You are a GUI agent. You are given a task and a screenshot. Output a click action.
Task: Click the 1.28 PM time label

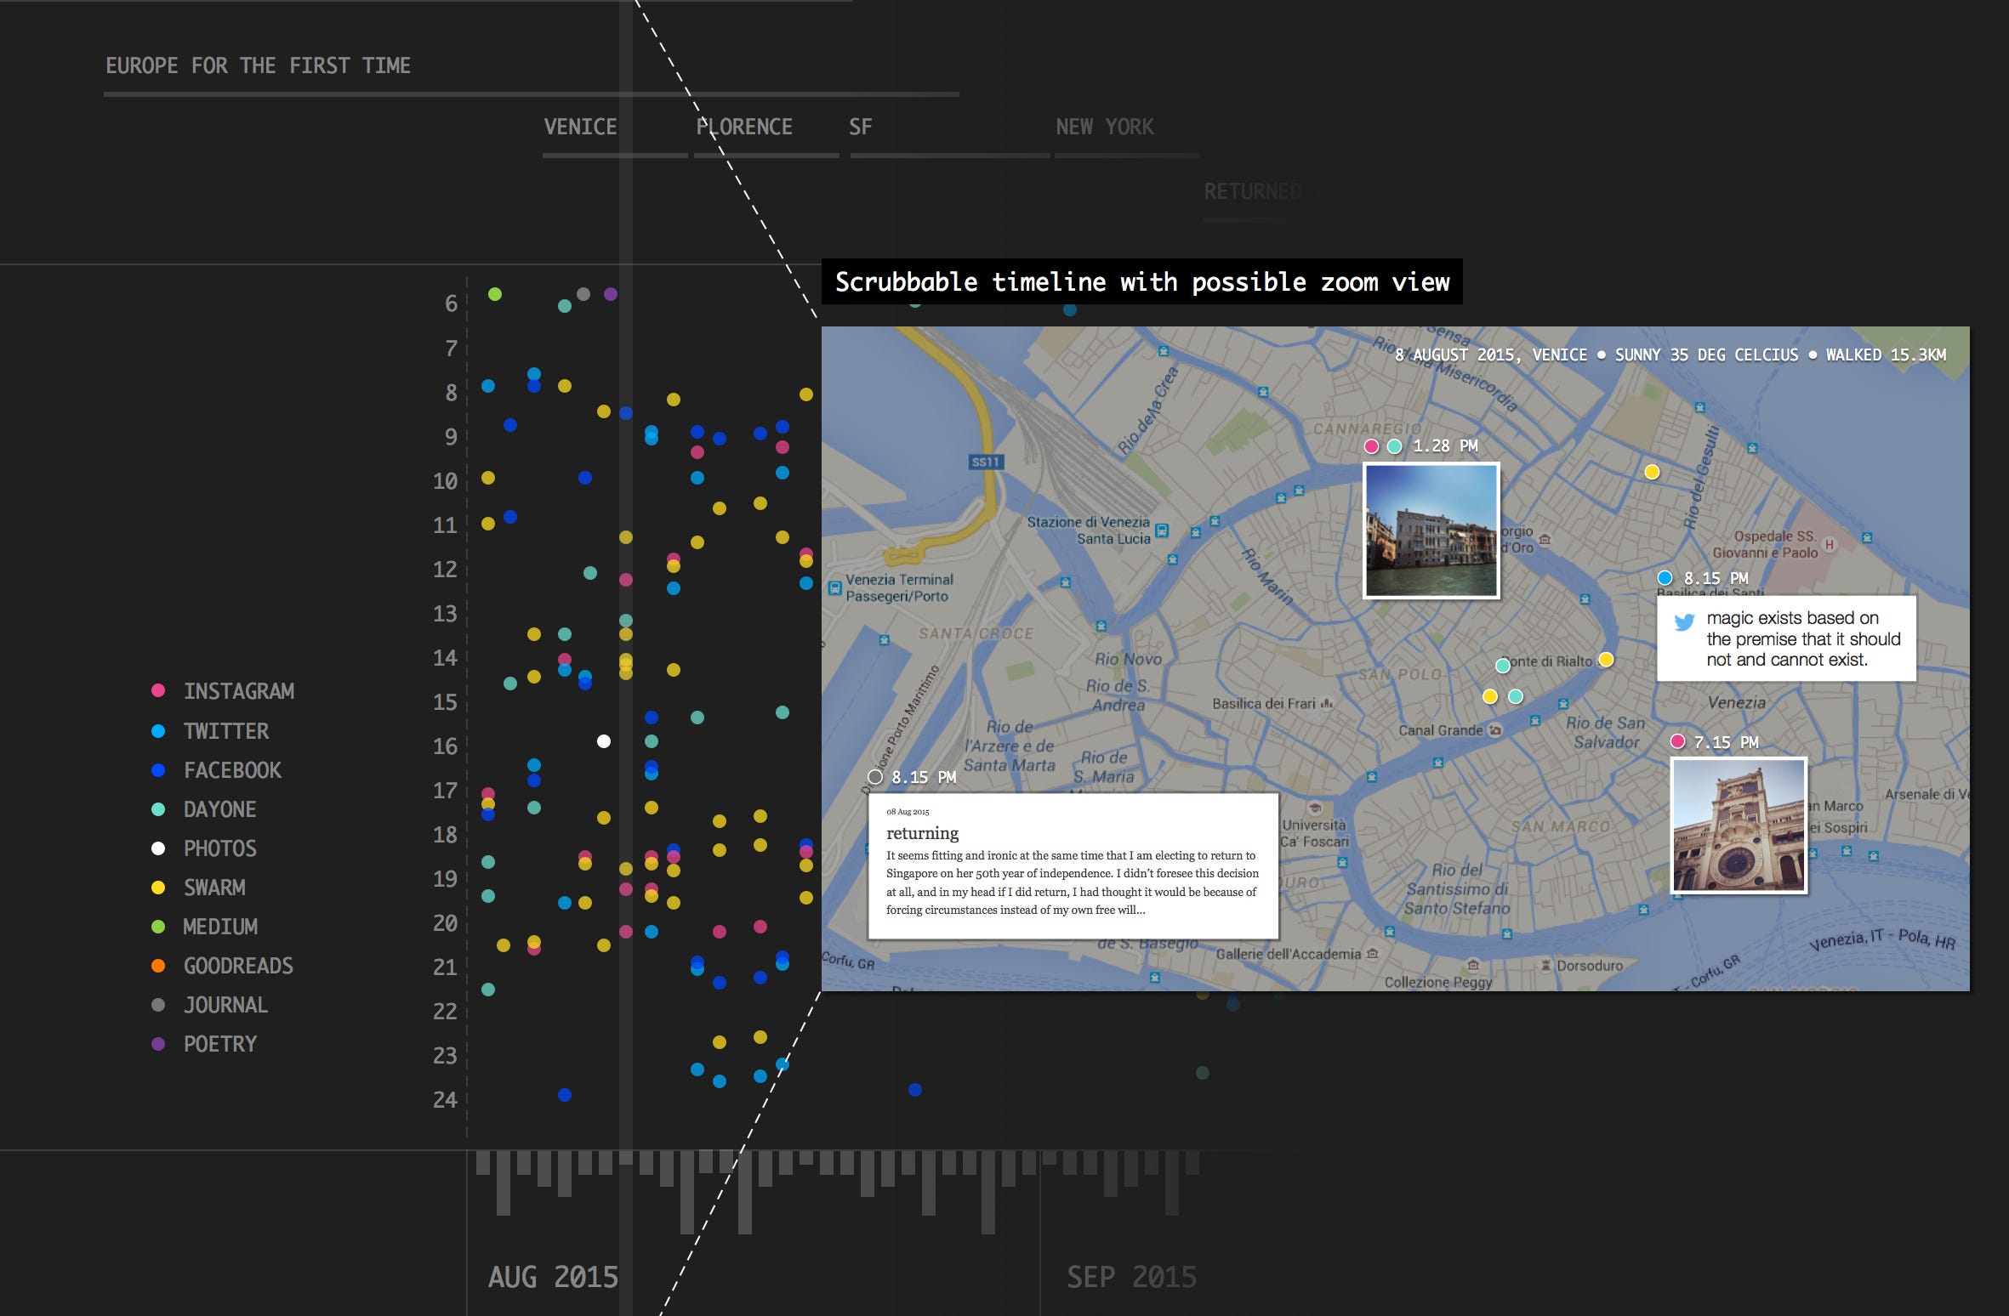[x=1445, y=445]
